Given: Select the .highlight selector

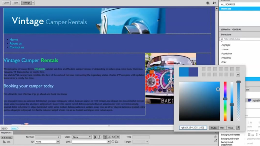Looking at the screenshot, I should tap(226, 45).
